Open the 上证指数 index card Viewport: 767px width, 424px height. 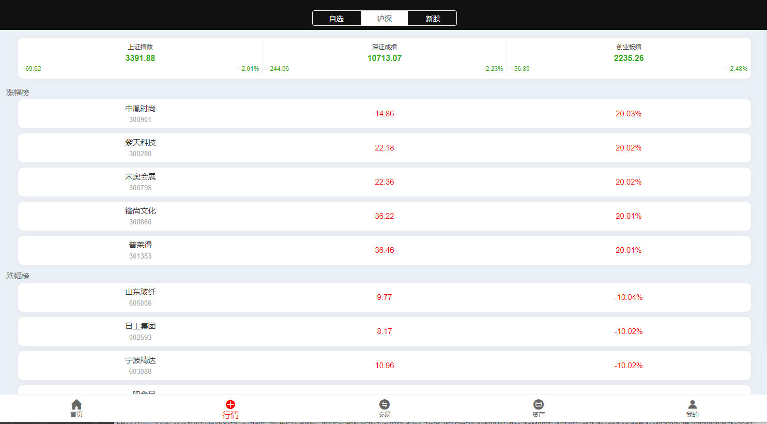pyautogui.click(x=140, y=58)
